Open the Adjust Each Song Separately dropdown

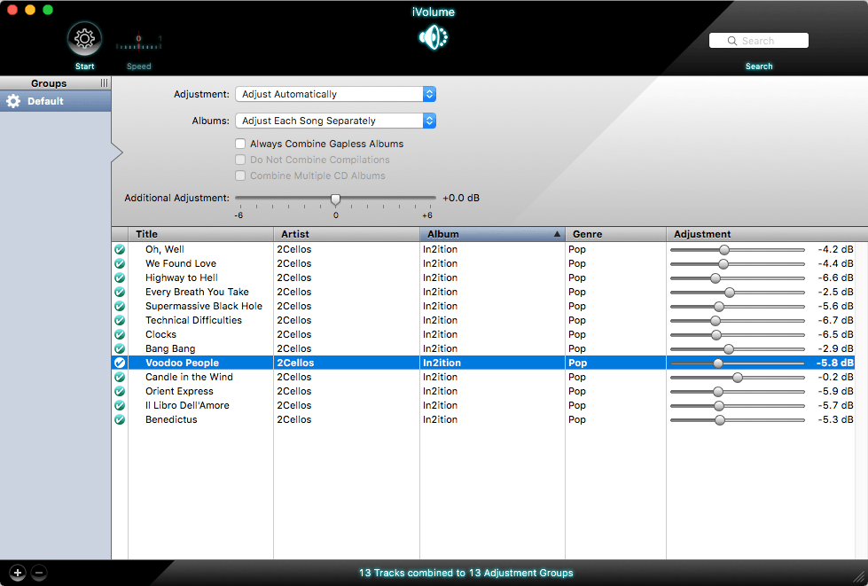334,119
